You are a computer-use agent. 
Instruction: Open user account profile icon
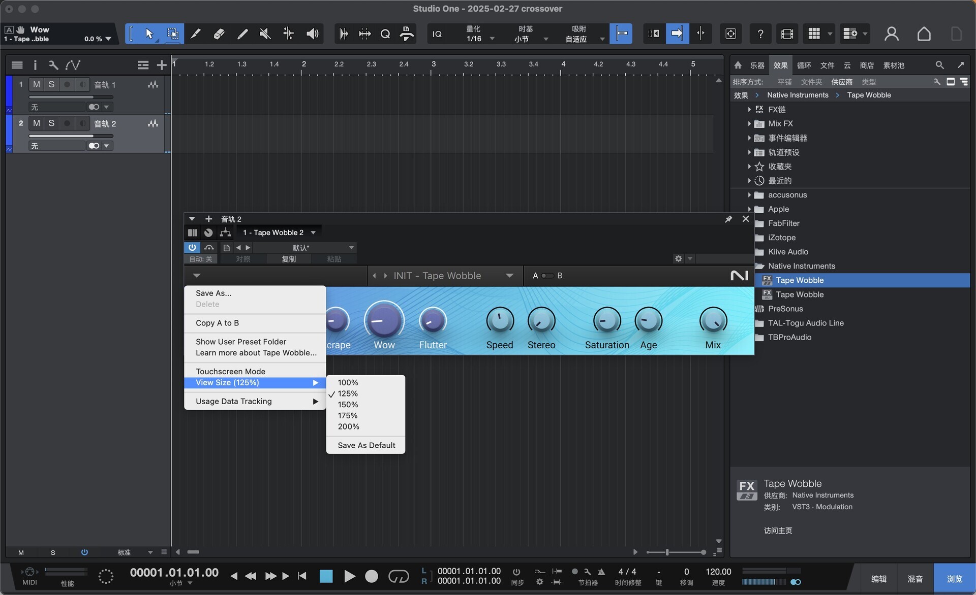[x=891, y=34]
